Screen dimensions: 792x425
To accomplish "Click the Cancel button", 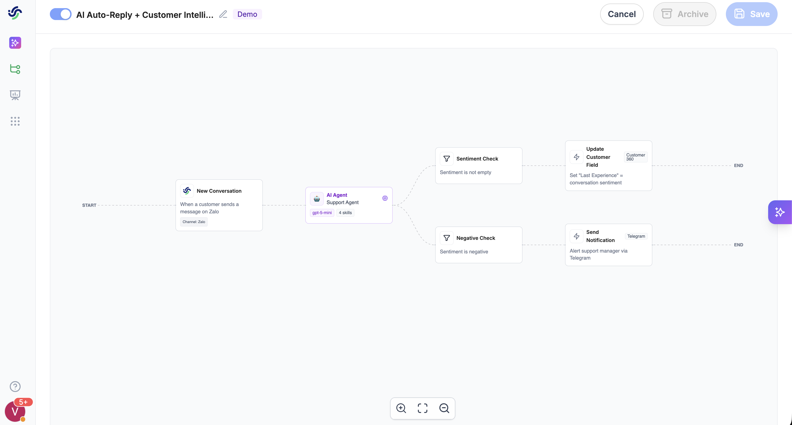I will tap(622, 14).
